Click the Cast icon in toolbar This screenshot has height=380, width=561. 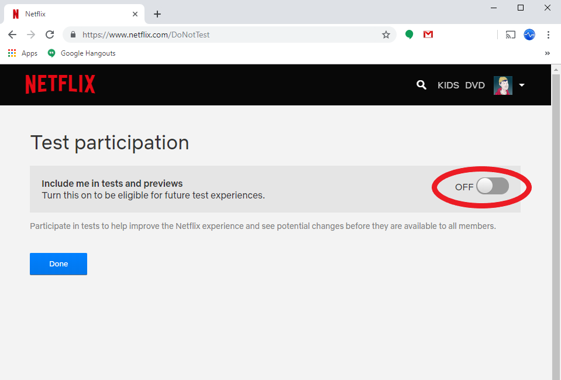click(x=510, y=35)
